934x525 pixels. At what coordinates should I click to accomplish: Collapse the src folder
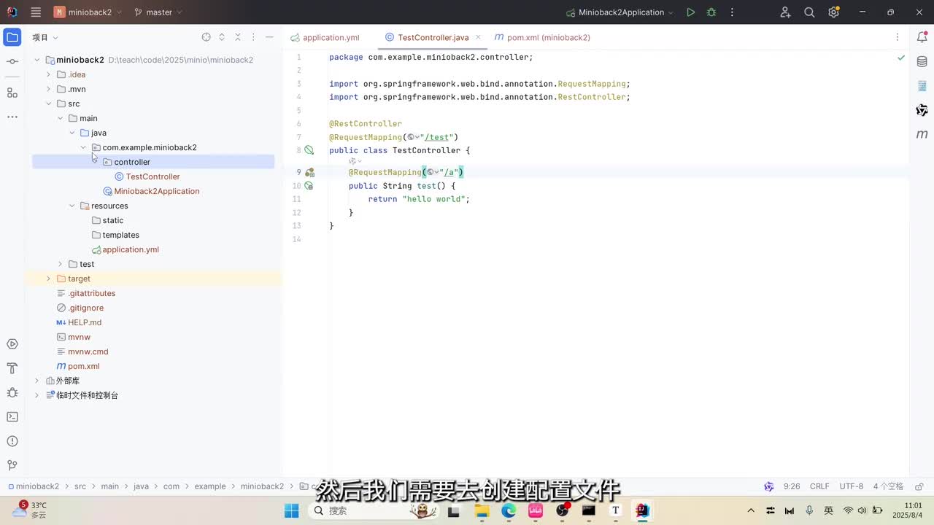(x=49, y=104)
